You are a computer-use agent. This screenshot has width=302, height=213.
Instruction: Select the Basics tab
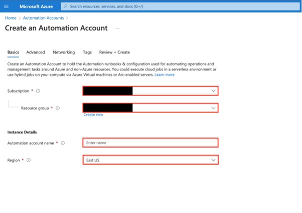tap(13, 52)
